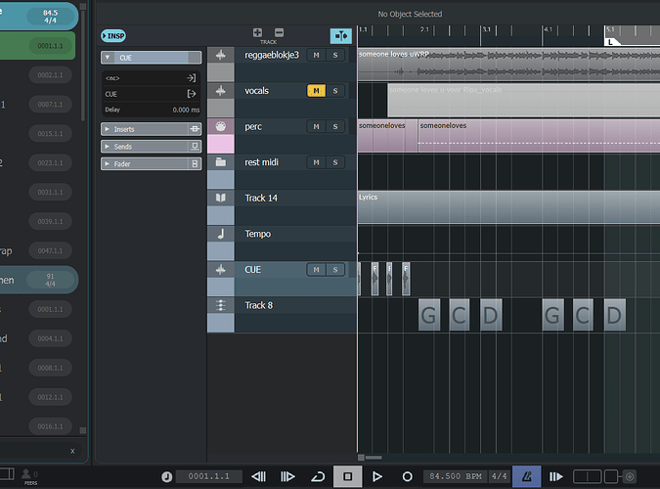Click the Track 14 lyrics book icon
This screenshot has width=660, height=489.
point(221,198)
